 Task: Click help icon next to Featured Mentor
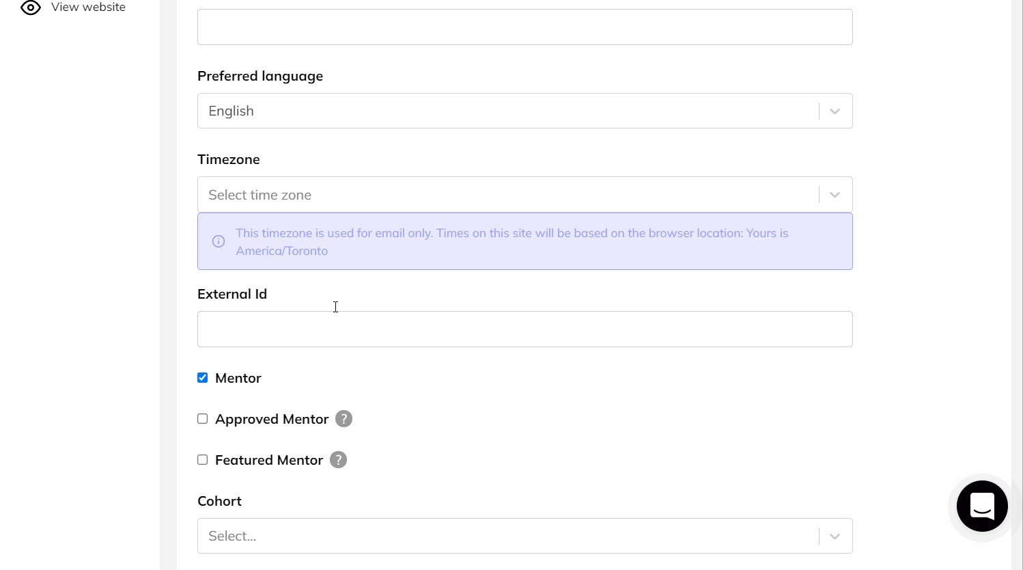(x=338, y=460)
